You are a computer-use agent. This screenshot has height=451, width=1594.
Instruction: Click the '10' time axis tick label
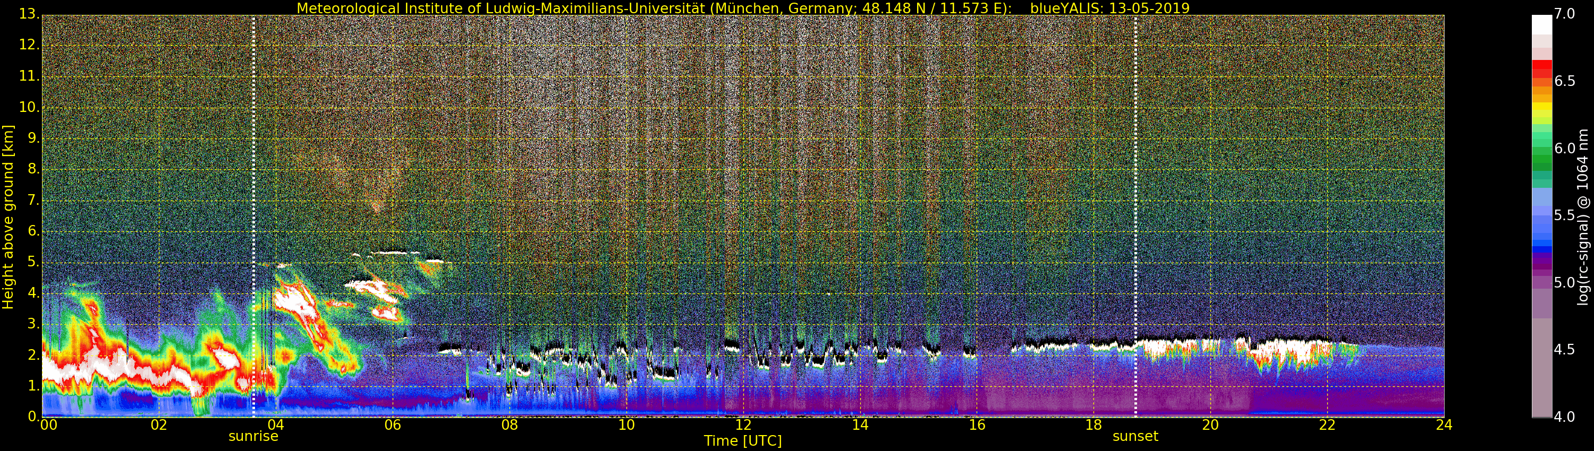point(626,424)
